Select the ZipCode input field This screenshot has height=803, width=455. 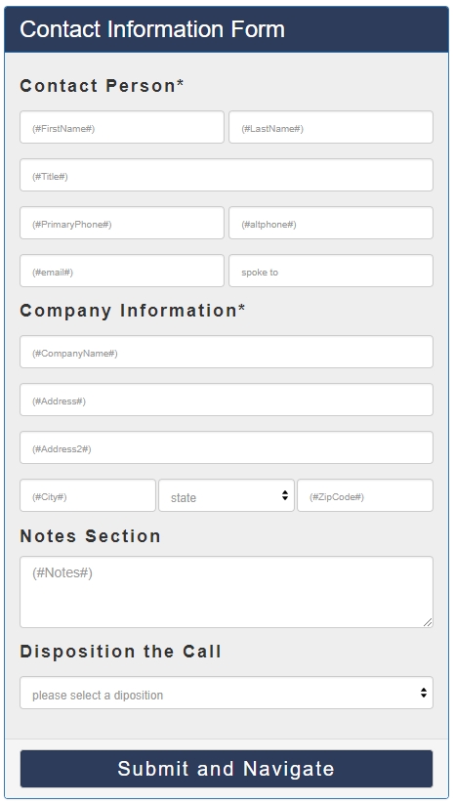[365, 495]
